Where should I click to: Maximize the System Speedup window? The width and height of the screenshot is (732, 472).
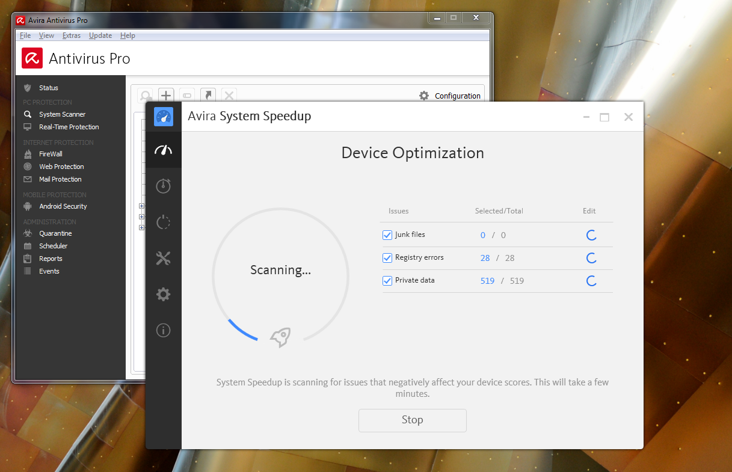(x=604, y=117)
